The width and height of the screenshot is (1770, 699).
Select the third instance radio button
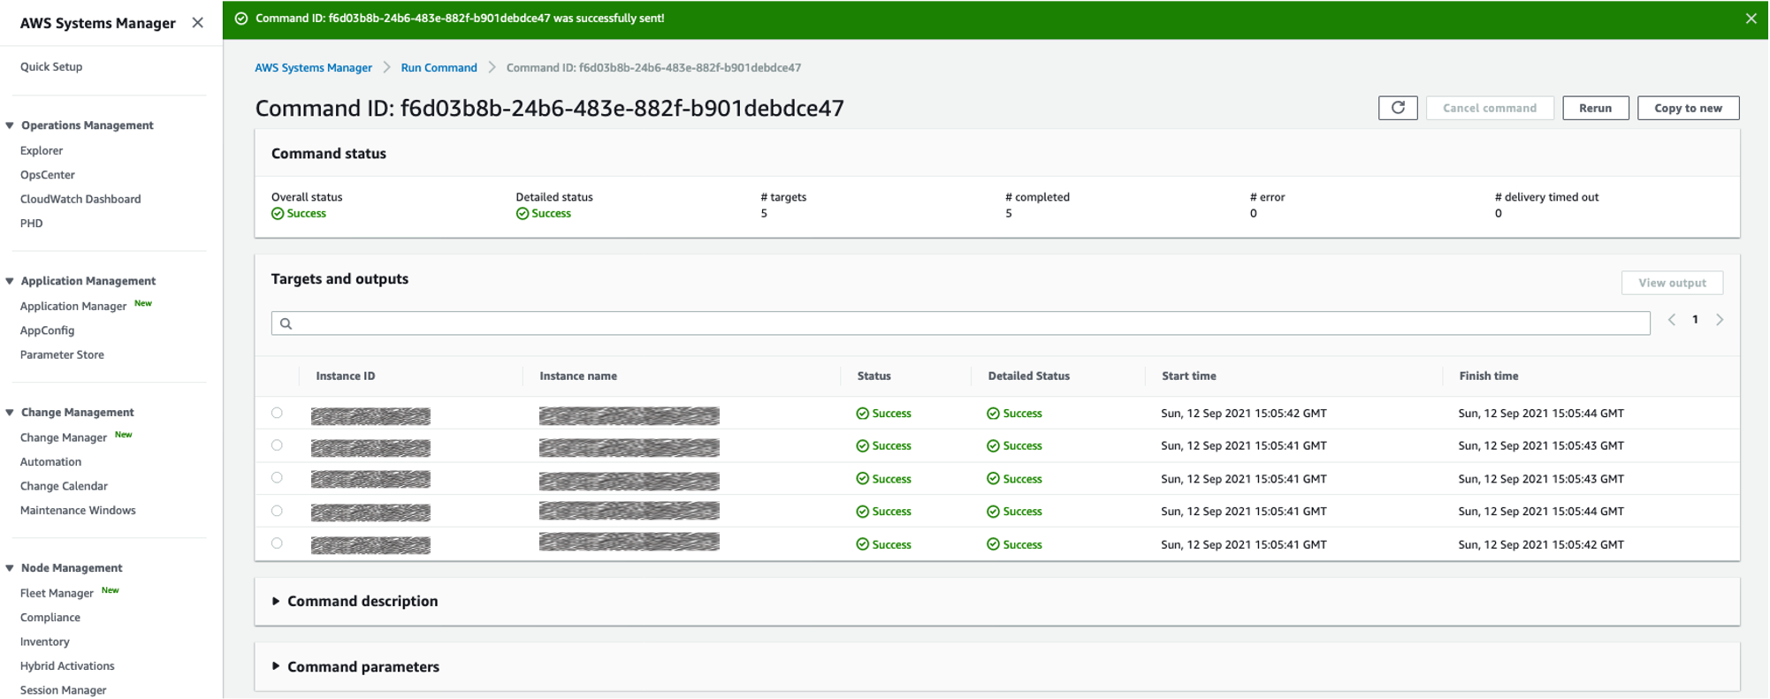tap(277, 478)
